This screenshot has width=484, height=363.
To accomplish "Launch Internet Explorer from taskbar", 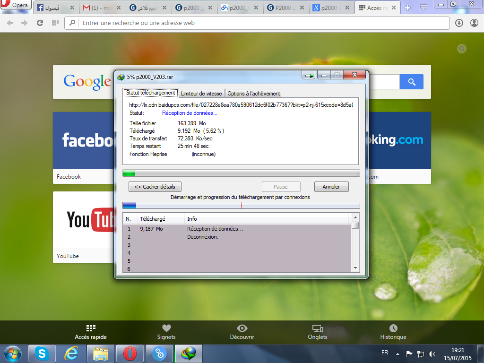I will (71, 354).
